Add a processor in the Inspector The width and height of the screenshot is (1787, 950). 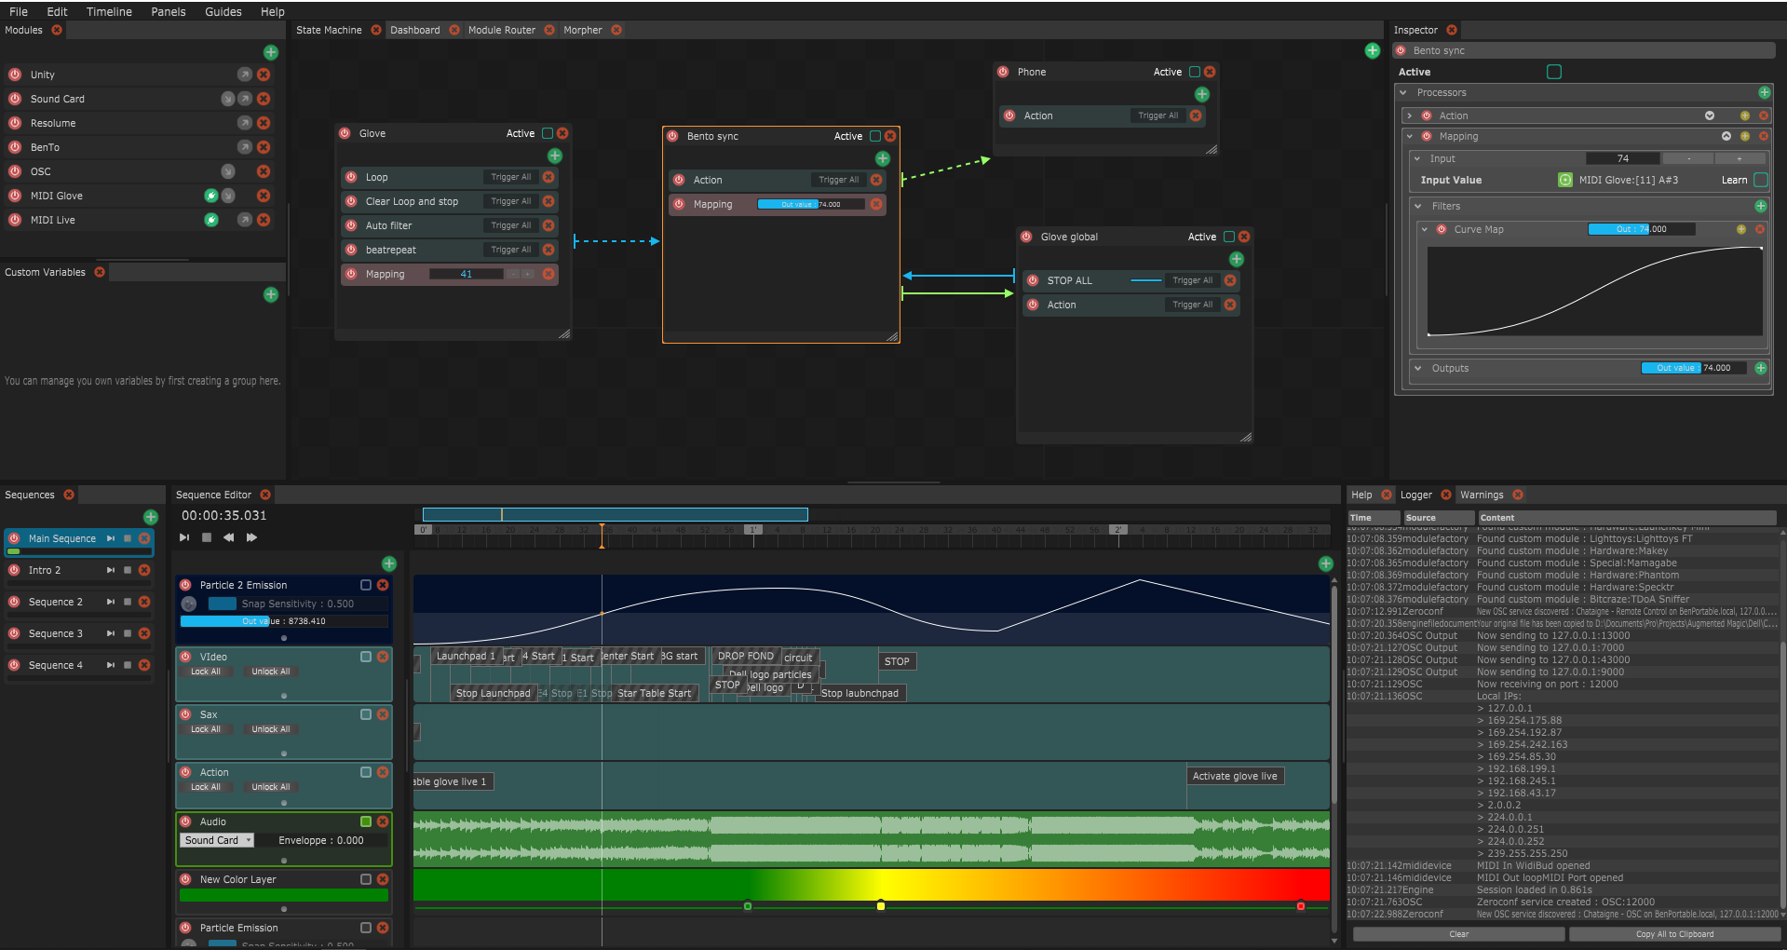click(1764, 92)
